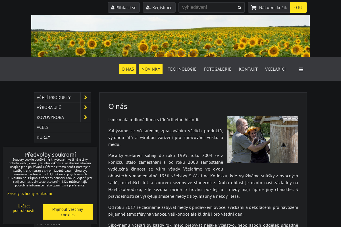Advance to next banner slide arrow

coord(306,36)
